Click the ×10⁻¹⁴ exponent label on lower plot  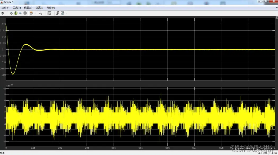[10, 86]
